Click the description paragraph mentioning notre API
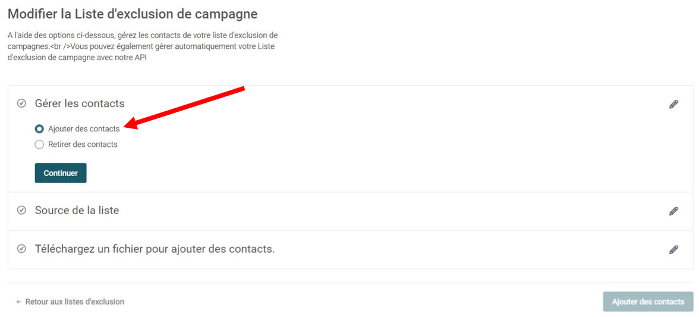 [x=143, y=46]
